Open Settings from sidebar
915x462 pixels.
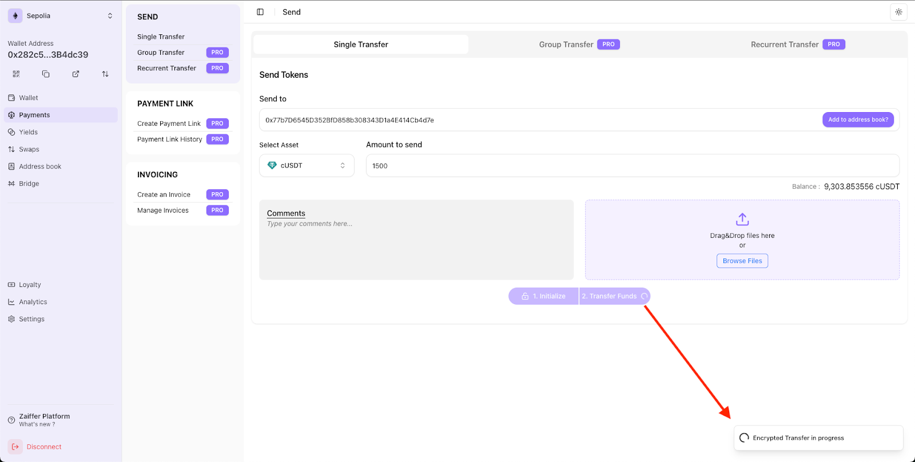coord(61,319)
